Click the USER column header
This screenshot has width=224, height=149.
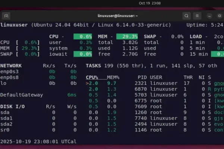(156, 77)
